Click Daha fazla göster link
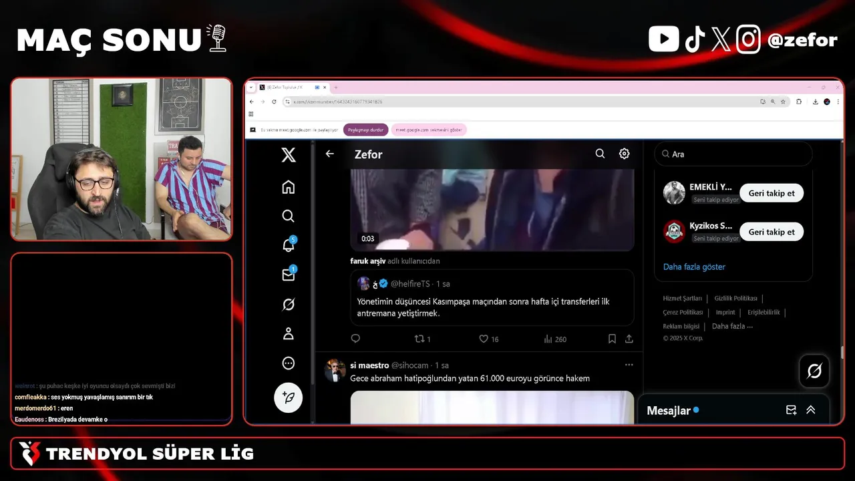The width and height of the screenshot is (855, 481). pos(694,267)
